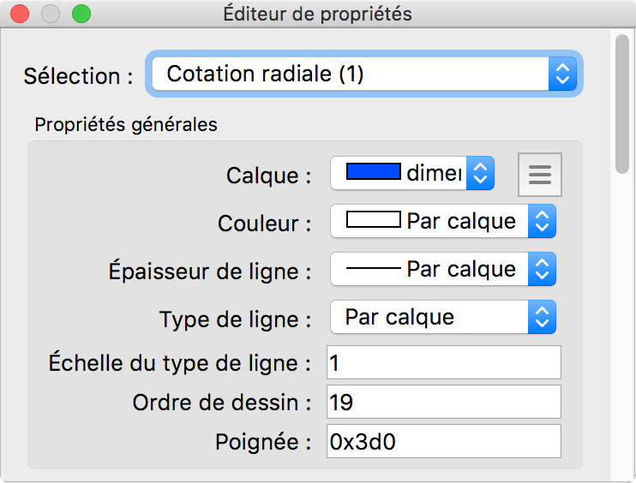Click the Sélection dropdown arrows

point(562,75)
